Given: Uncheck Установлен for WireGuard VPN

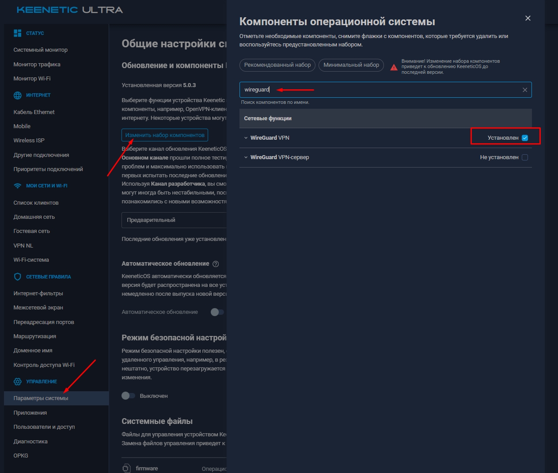Looking at the screenshot, I should coord(524,137).
